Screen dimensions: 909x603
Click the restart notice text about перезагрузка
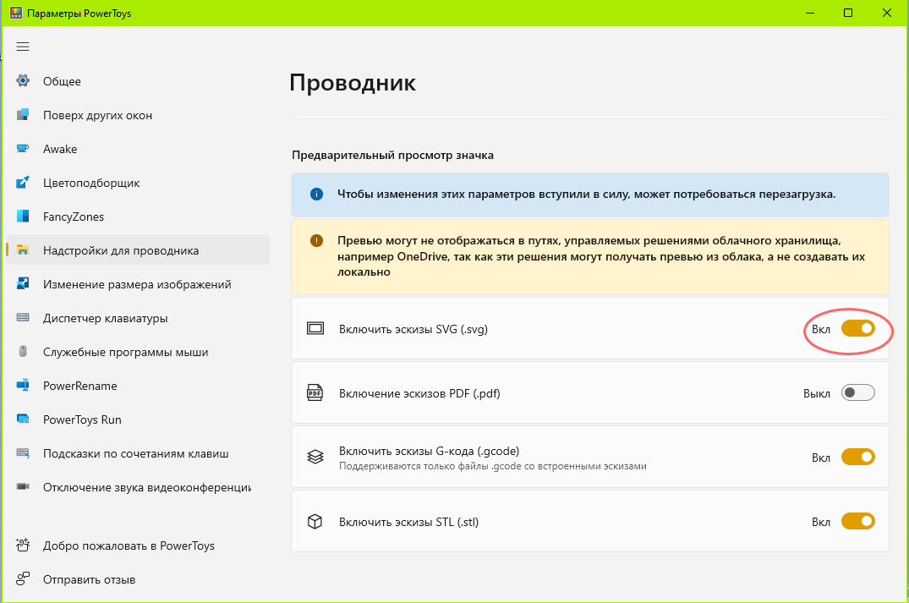[586, 195]
